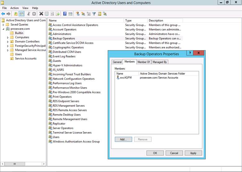Click the Cut scissors toolbar icon
The height and width of the screenshot is (172, 242).
[x=29, y=14]
